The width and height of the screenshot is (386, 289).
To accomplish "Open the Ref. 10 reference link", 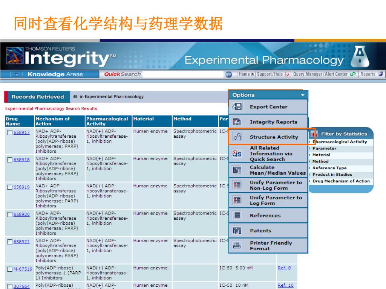I will [x=286, y=285].
